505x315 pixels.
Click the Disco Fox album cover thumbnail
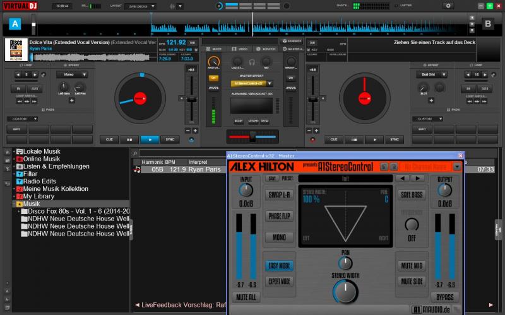[16, 50]
